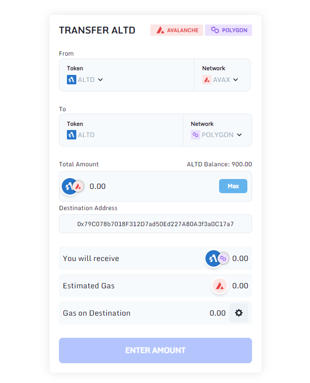Select the AVALANCHE tab badge
The height and width of the screenshot is (383, 310).
point(177,30)
